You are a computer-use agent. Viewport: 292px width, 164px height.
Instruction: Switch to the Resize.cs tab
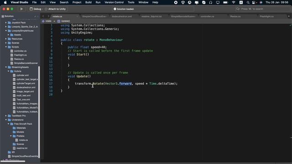pos(235,16)
